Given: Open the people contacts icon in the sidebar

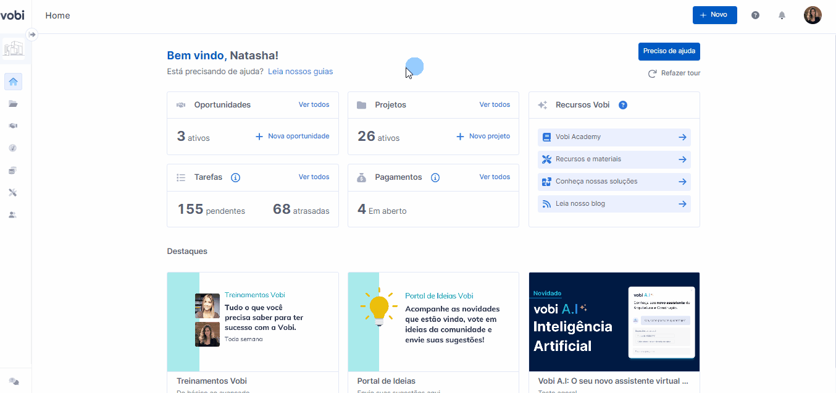Looking at the screenshot, I should click(13, 214).
